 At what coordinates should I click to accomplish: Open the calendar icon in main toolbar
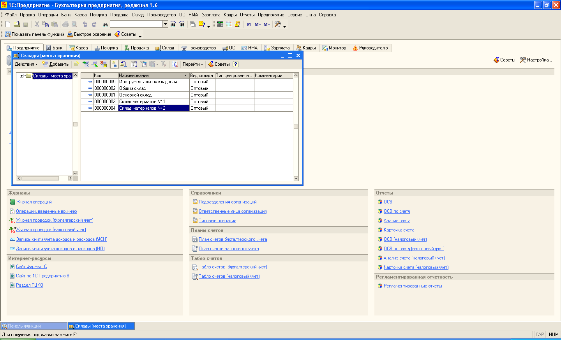pos(229,24)
